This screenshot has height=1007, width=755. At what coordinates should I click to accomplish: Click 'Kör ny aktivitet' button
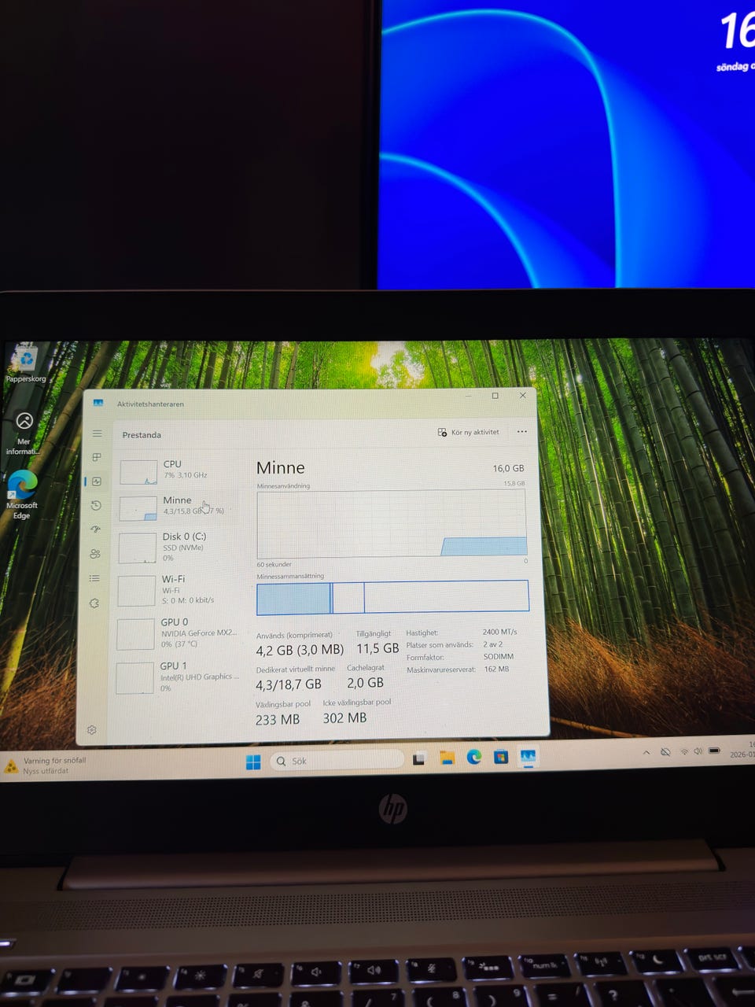tap(469, 432)
